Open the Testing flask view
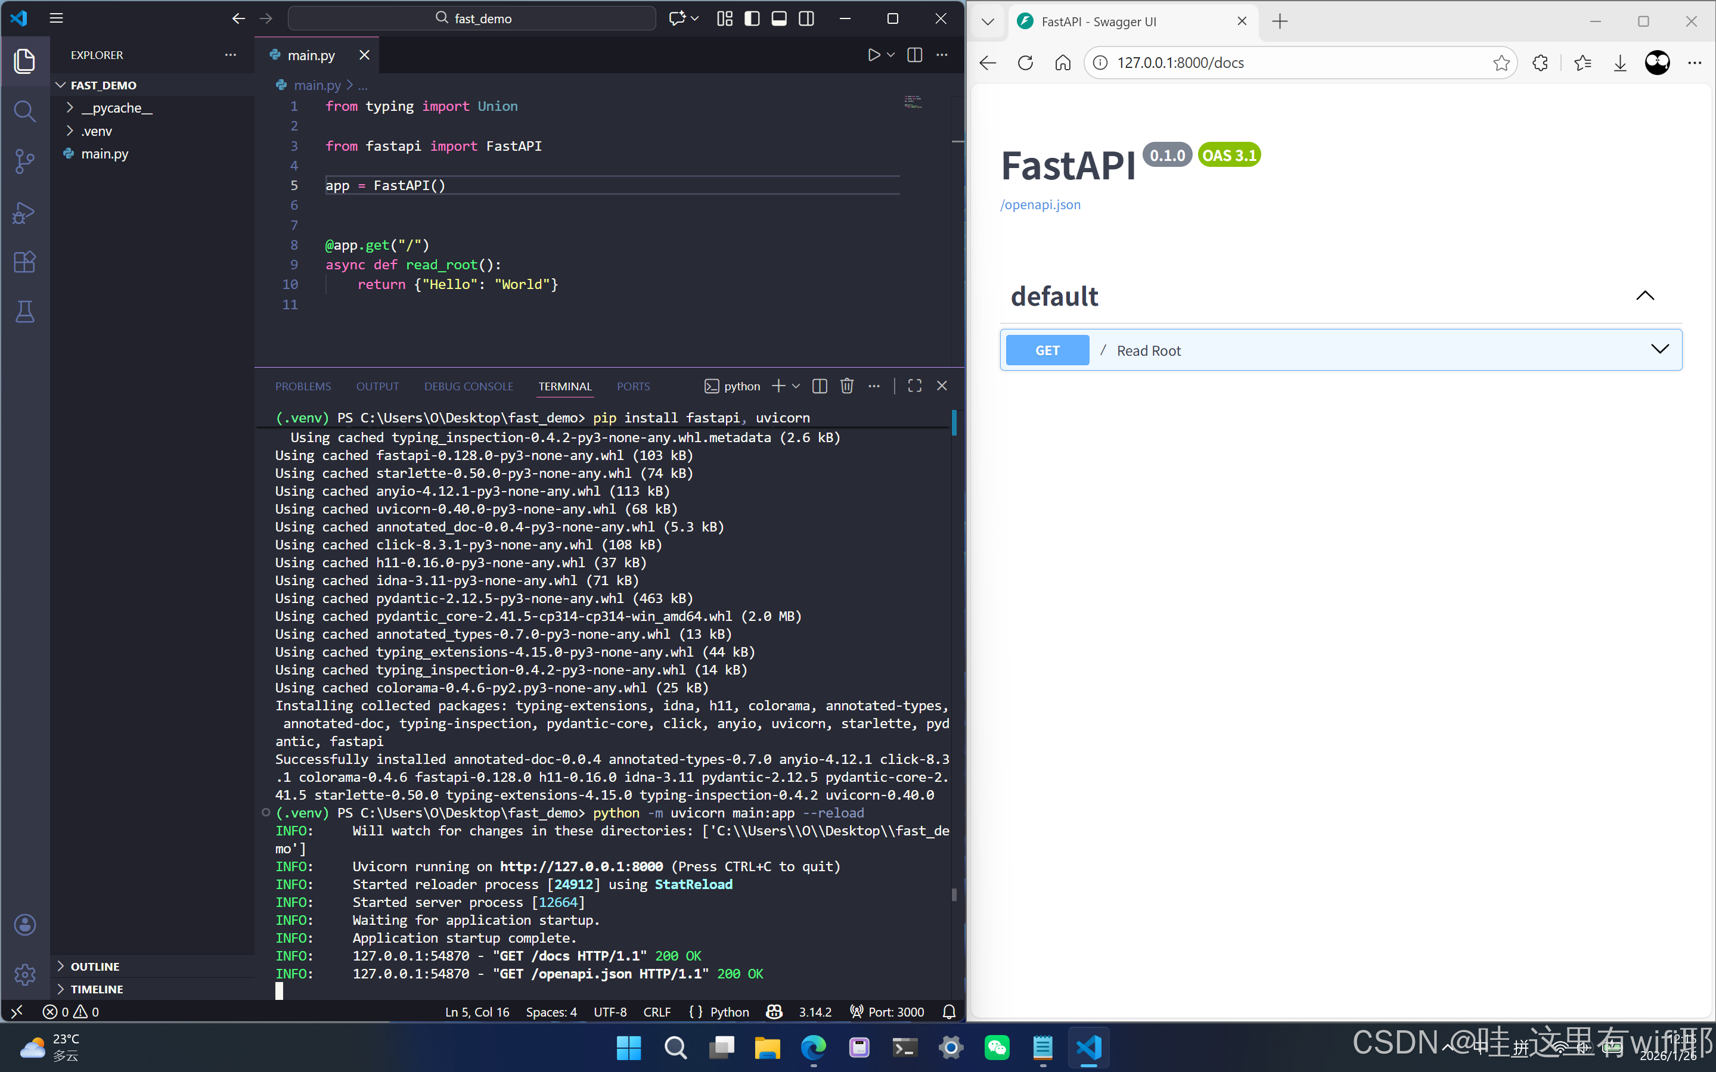The height and width of the screenshot is (1072, 1716). click(x=25, y=312)
